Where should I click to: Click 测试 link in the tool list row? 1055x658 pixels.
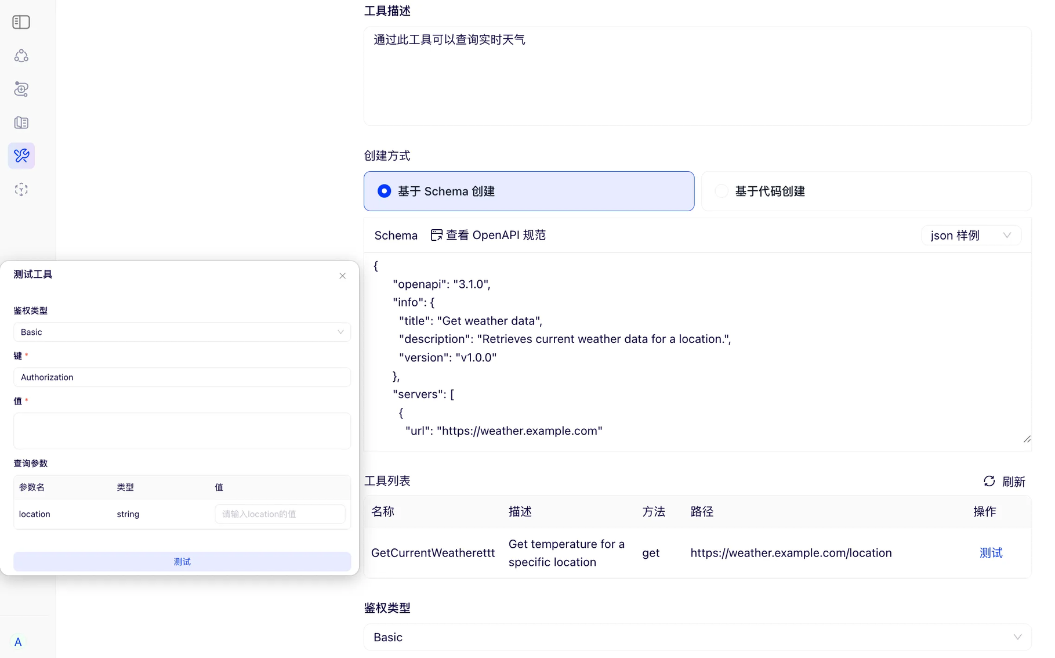(x=991, y=553)
